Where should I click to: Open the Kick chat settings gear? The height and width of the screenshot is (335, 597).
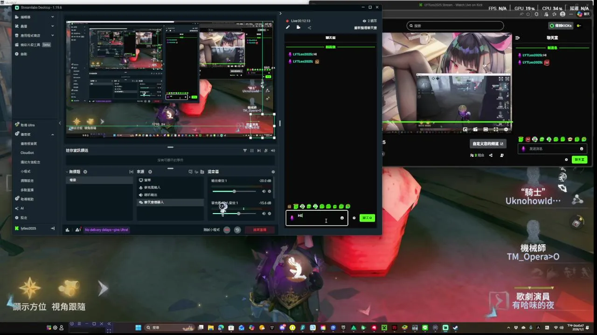(566, 160)
